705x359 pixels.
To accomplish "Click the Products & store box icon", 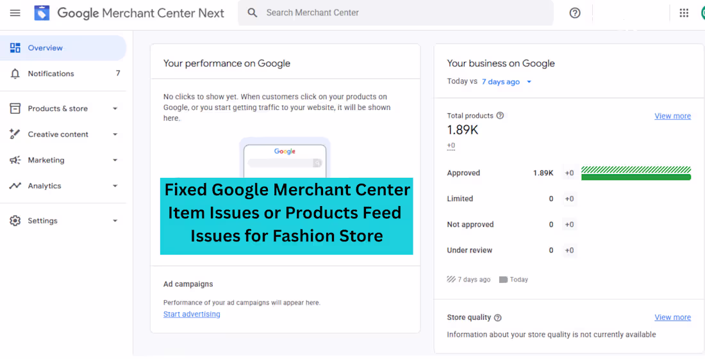I will [15, 109].
